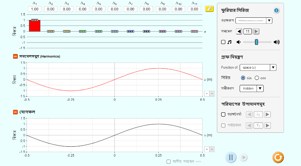
Task: Click the A1 amplitude input field
Action: (35, 9)
